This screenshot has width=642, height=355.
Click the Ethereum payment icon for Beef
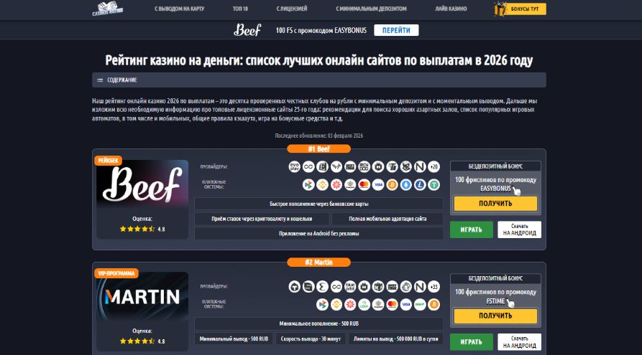pyautogui.click(x=405, y=185)
